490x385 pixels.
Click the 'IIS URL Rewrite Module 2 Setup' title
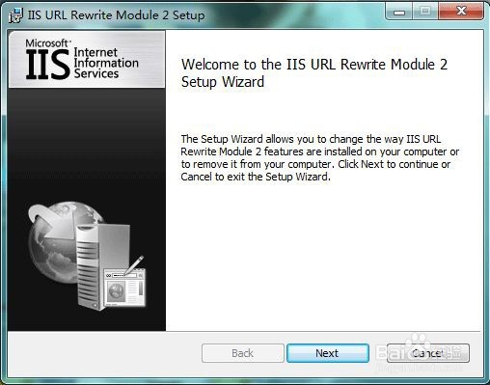[116, 15]
